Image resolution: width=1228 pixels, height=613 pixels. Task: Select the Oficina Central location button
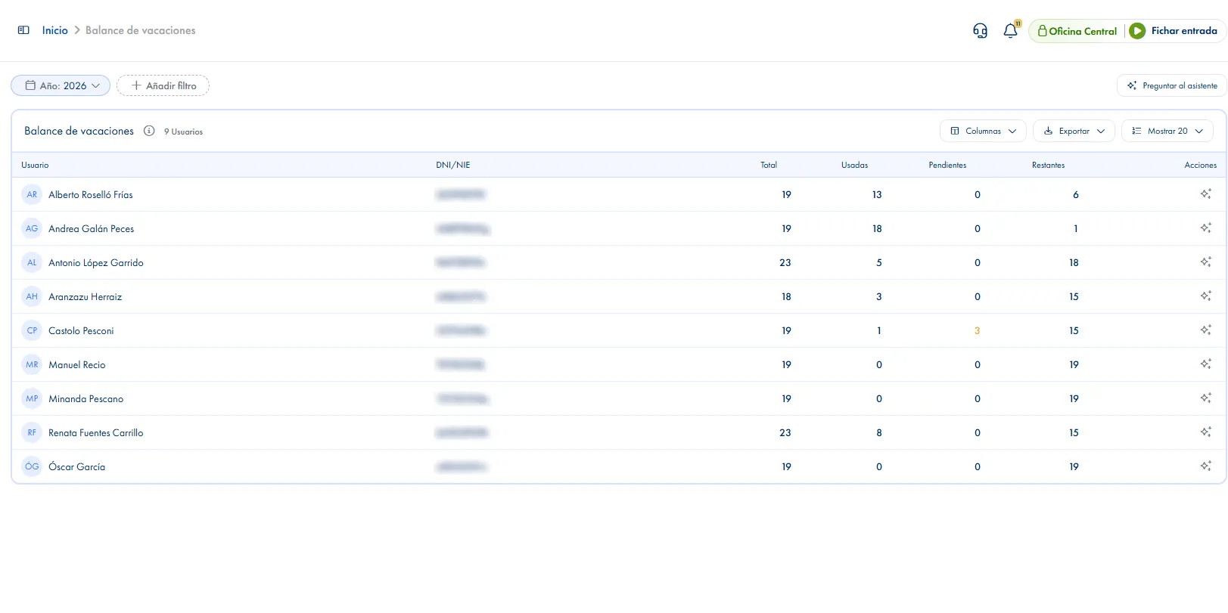point(1077,31)
